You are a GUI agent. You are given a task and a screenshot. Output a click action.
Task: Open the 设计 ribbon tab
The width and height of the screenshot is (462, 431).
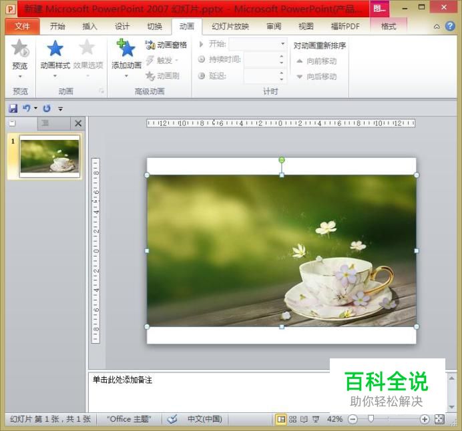[122, 27]
